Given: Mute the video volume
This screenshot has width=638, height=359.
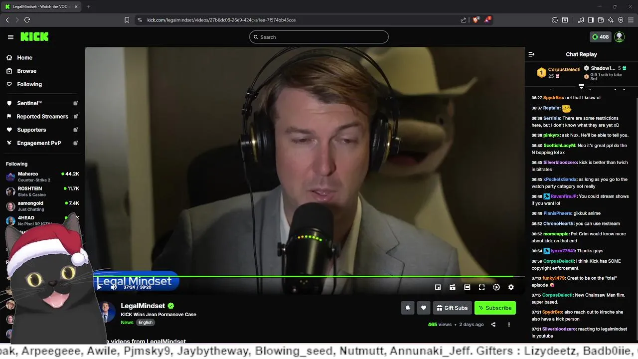Looking at the screenshot, I should (x=114, y=287).
